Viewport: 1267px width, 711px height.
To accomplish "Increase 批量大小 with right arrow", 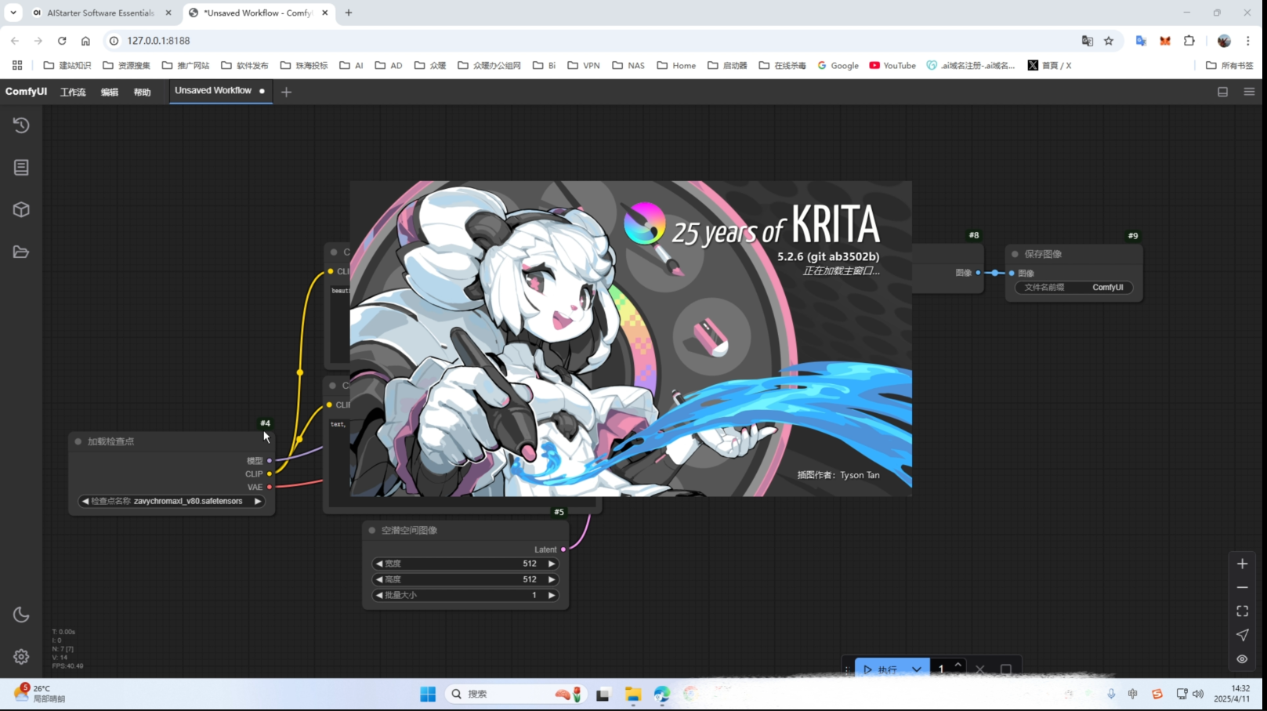I will [551, 595].
